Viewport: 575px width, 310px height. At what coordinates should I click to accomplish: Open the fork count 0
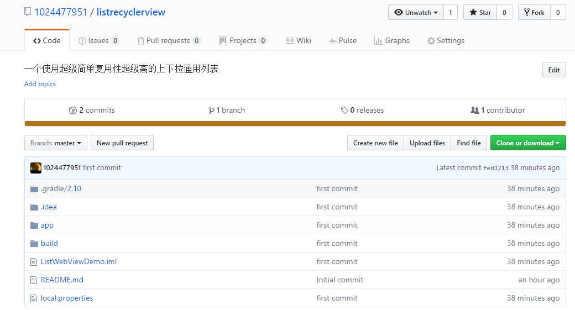[x=558, y=13]
